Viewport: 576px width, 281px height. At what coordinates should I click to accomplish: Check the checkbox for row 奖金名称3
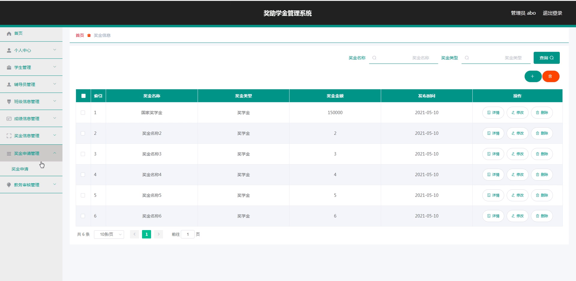[x=83, y=154]
